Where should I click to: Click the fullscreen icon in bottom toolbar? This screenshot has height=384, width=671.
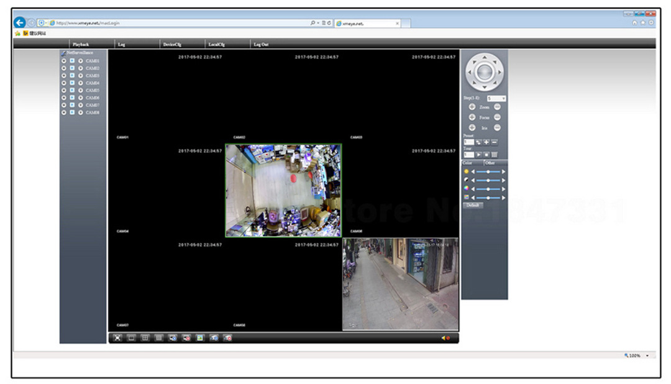(117, 338)
